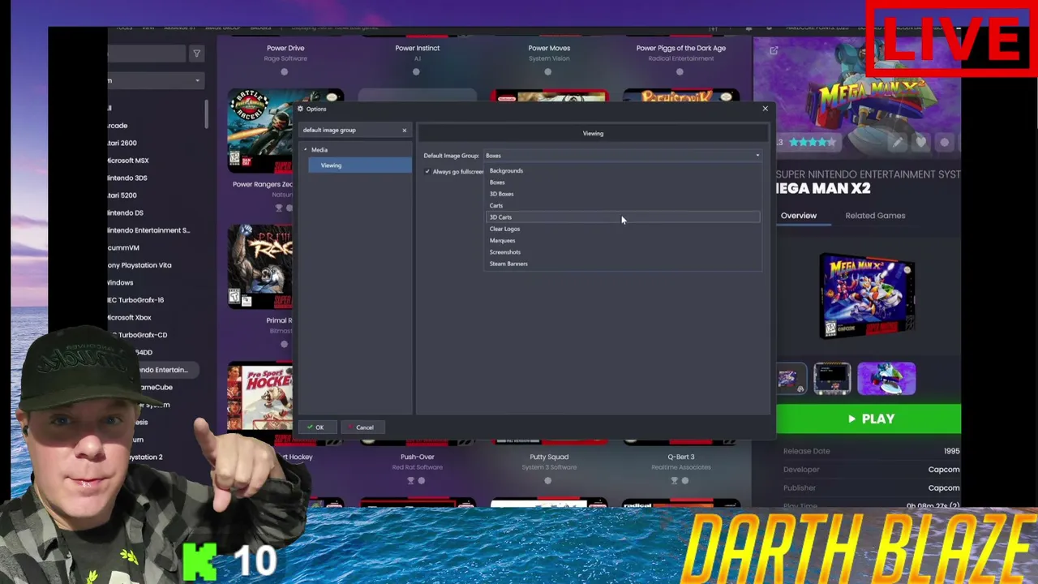Select Windows platform in sidebar
The width and height of the screenshot is (1038, 584).
tap(120, 283)
